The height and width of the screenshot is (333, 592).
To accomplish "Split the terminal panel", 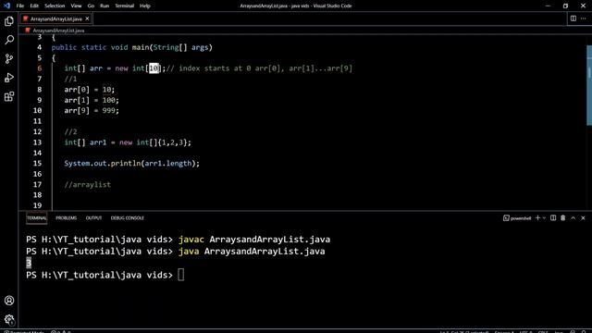I will 553,218.
